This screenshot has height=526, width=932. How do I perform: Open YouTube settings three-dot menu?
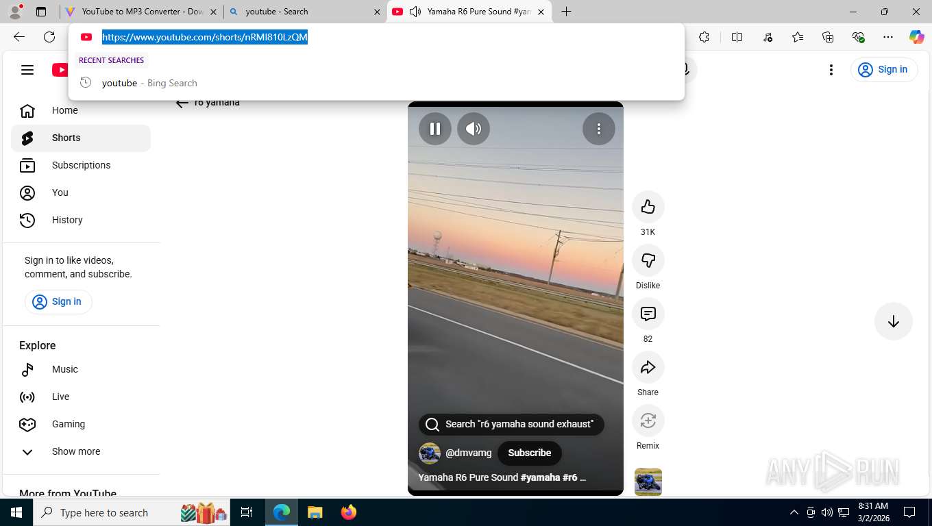click(831, 69)
